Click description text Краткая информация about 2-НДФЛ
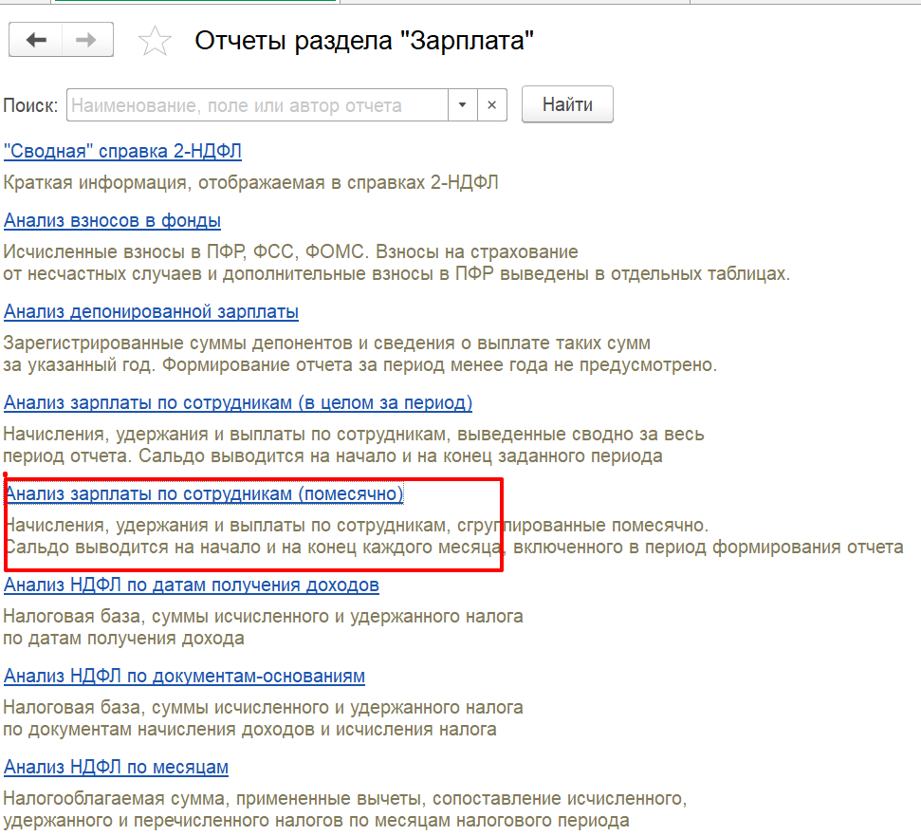The height and width of the screenshot is (836, 921). (x=250, y=183)
